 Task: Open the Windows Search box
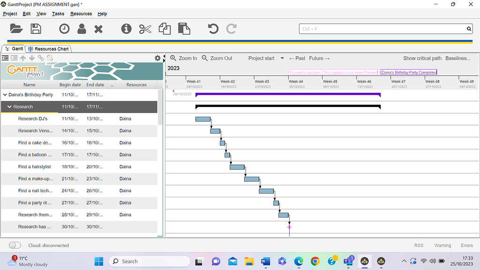[149, 261]
